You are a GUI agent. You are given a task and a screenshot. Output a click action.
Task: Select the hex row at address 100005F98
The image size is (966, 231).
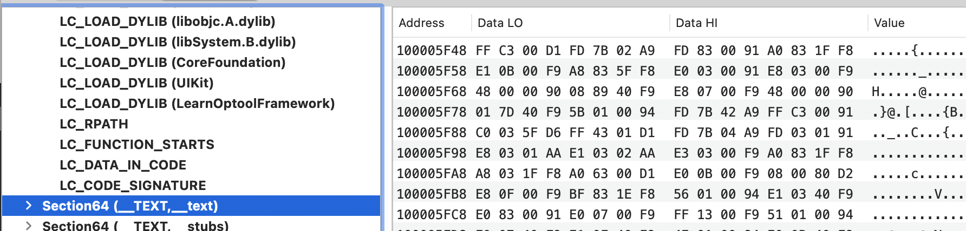[x=680, y=153]
